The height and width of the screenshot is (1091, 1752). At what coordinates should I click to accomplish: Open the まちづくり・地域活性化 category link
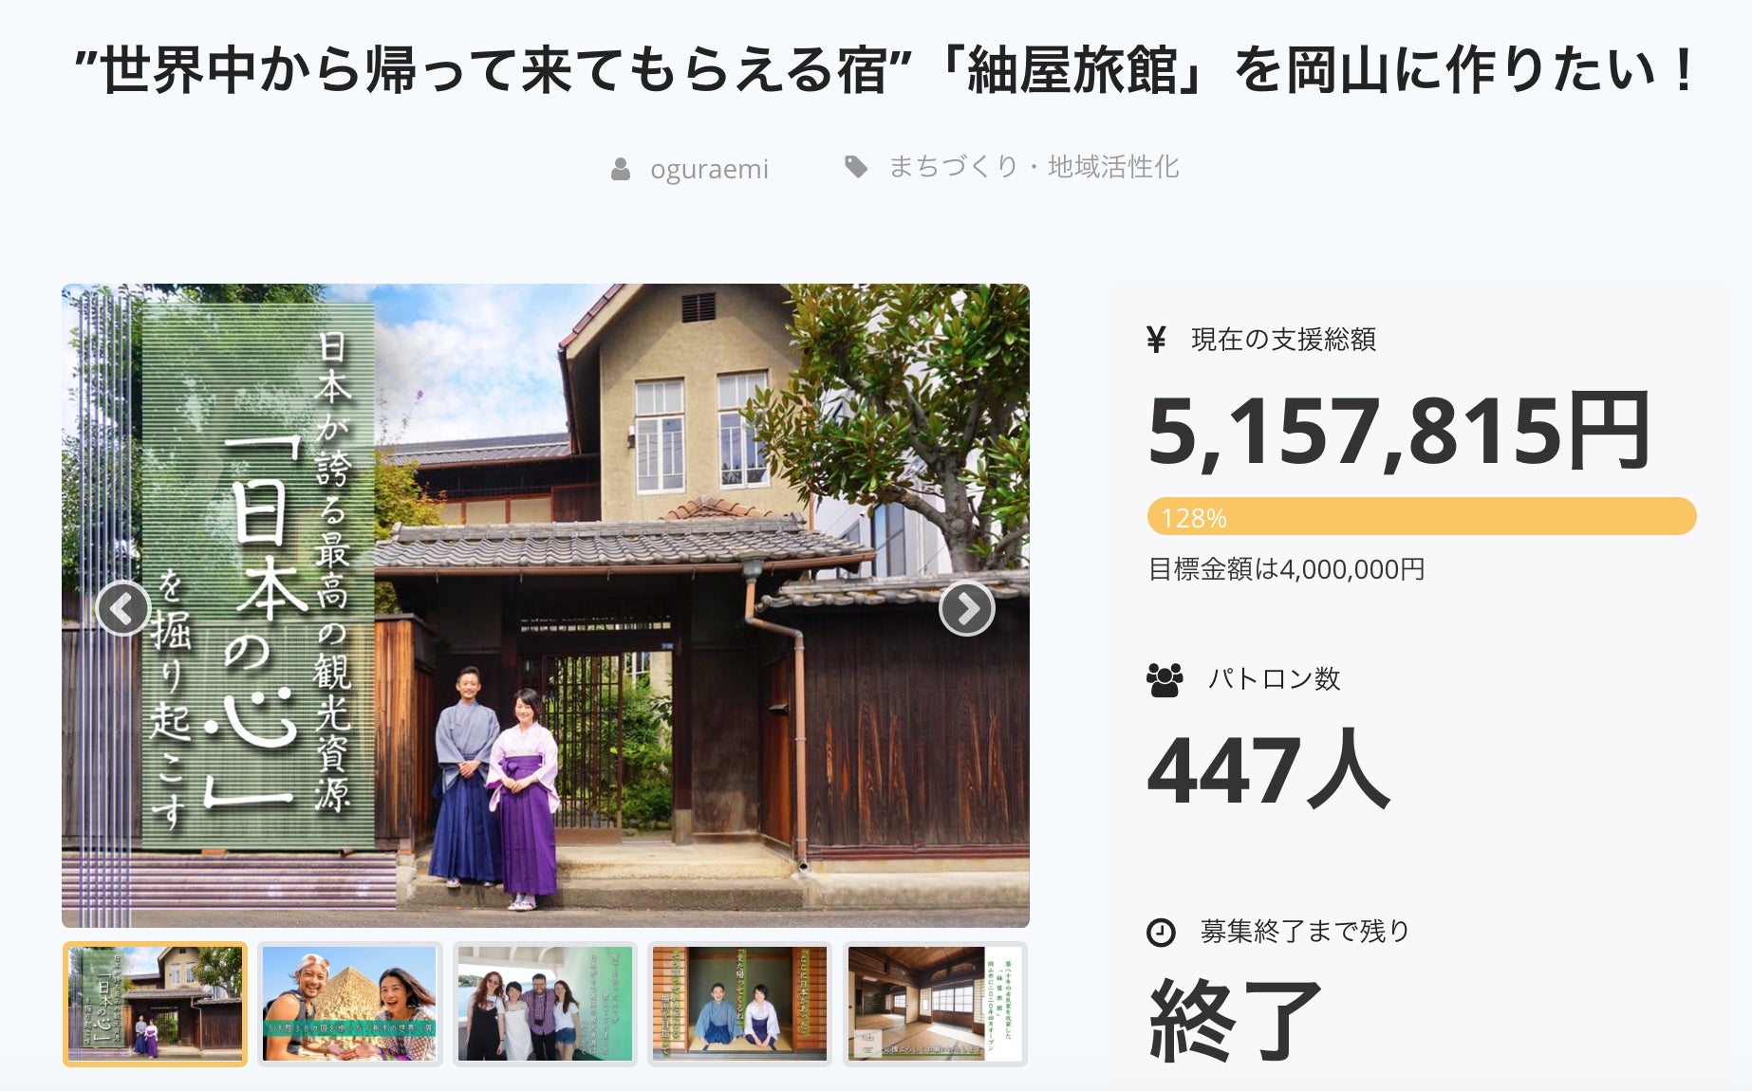click(x=1034, y=167)
